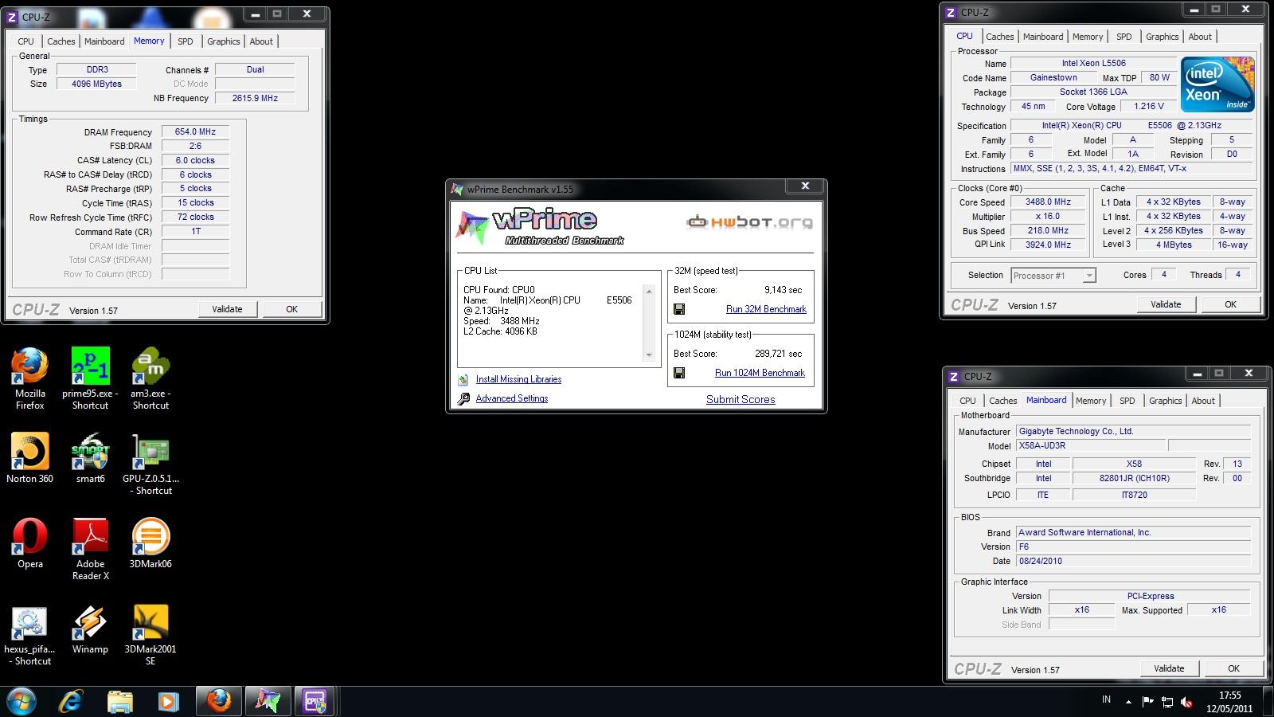Click the muted volume tray icon
1274x717 pixels.
[x=1186, y=702]
